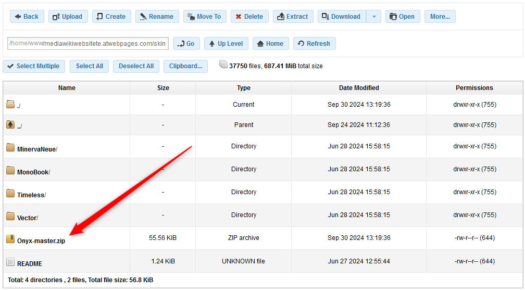Click the Back button
525x291 pixels.
pos(27,16)
